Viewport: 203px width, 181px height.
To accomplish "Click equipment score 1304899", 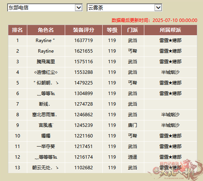I will click(83, 94).
